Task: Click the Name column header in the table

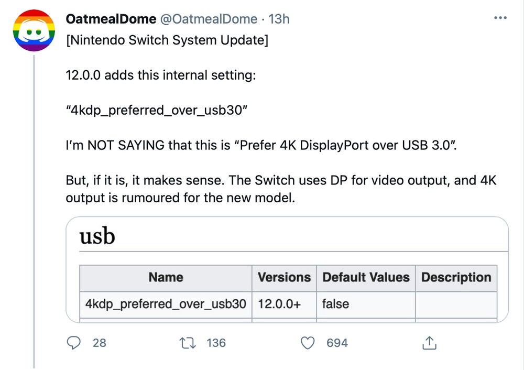Action: pos(166,278)
